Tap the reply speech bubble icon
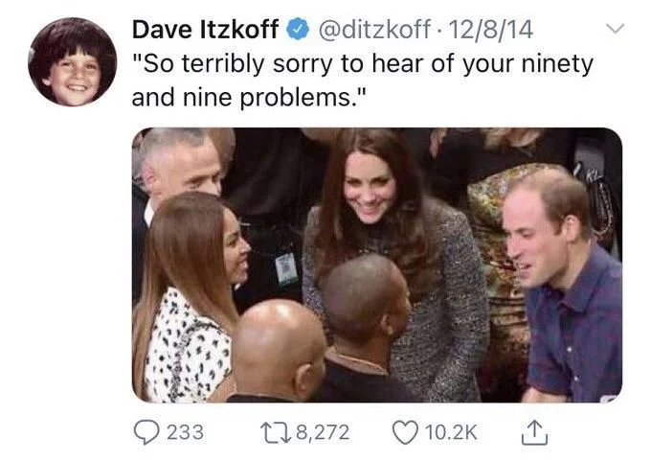 click(x=146, y=432)
